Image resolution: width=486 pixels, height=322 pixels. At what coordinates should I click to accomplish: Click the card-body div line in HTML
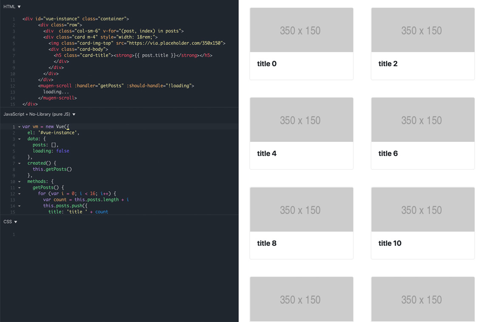[78, 49]
